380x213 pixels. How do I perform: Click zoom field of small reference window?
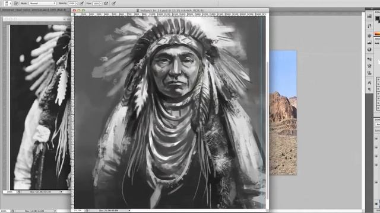point(9,192)
